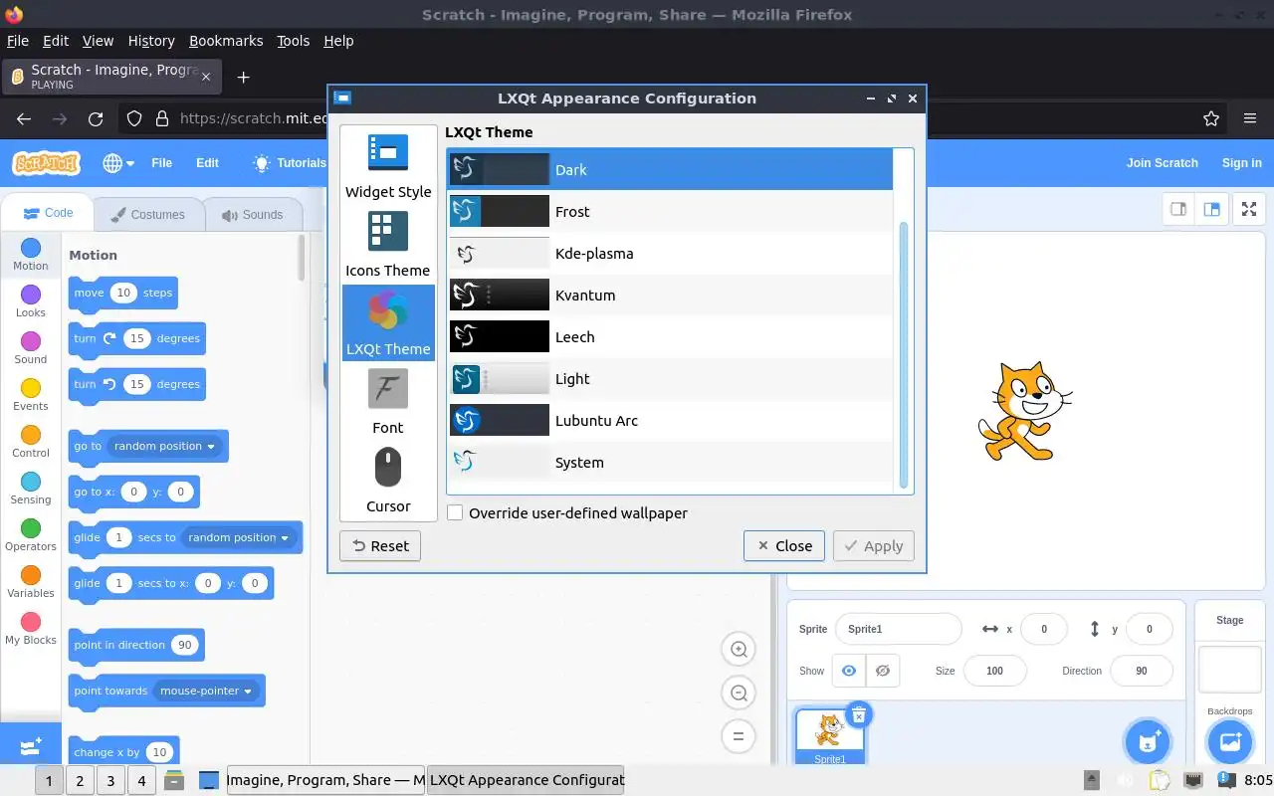Select the Motion block category
Image resolution: width=1274 pixels, height=796 pixels.
(31, 255)
